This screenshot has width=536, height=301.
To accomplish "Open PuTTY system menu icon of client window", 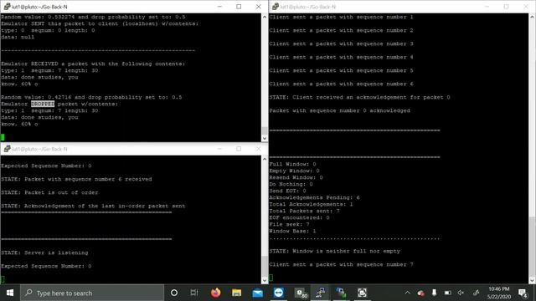I will coord(276,7).
